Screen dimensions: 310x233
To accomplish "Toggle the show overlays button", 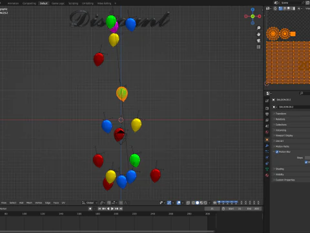I will (178, 203).
